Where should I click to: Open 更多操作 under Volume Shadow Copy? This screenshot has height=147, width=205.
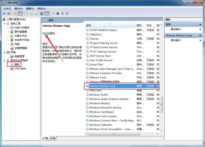coord(176,40)
